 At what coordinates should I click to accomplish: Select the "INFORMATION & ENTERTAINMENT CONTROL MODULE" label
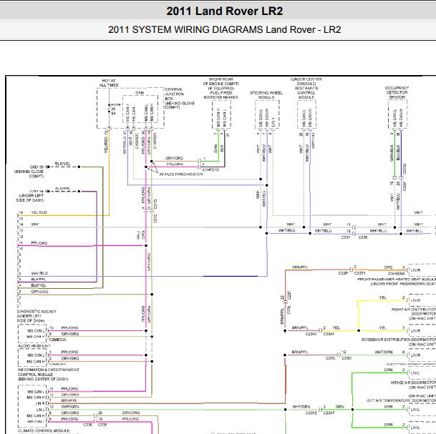point(49,372)
